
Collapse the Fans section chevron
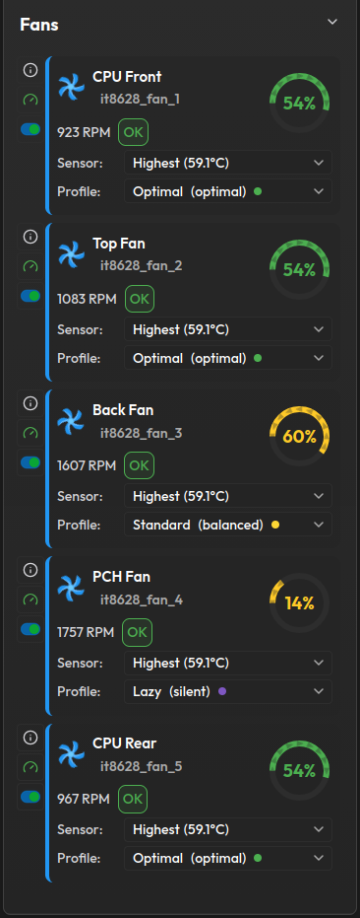pyautogui.click(x=332, y=22)
